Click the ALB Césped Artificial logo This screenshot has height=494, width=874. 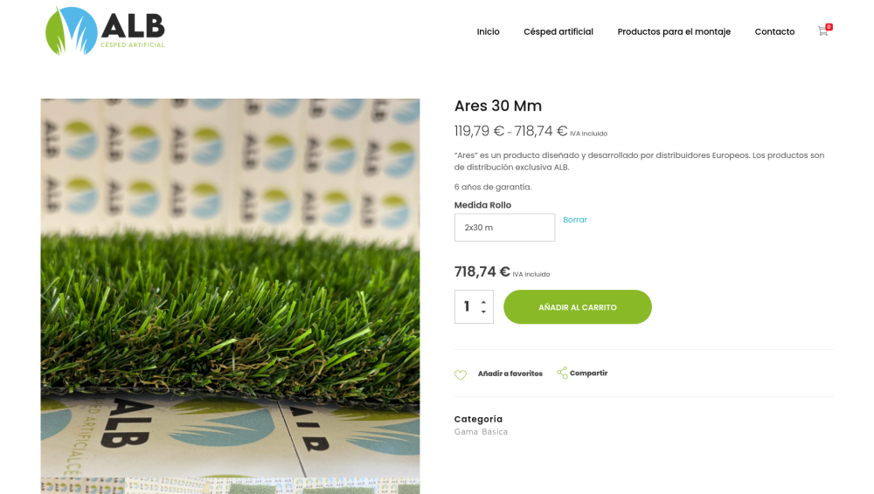click(106, 31)
